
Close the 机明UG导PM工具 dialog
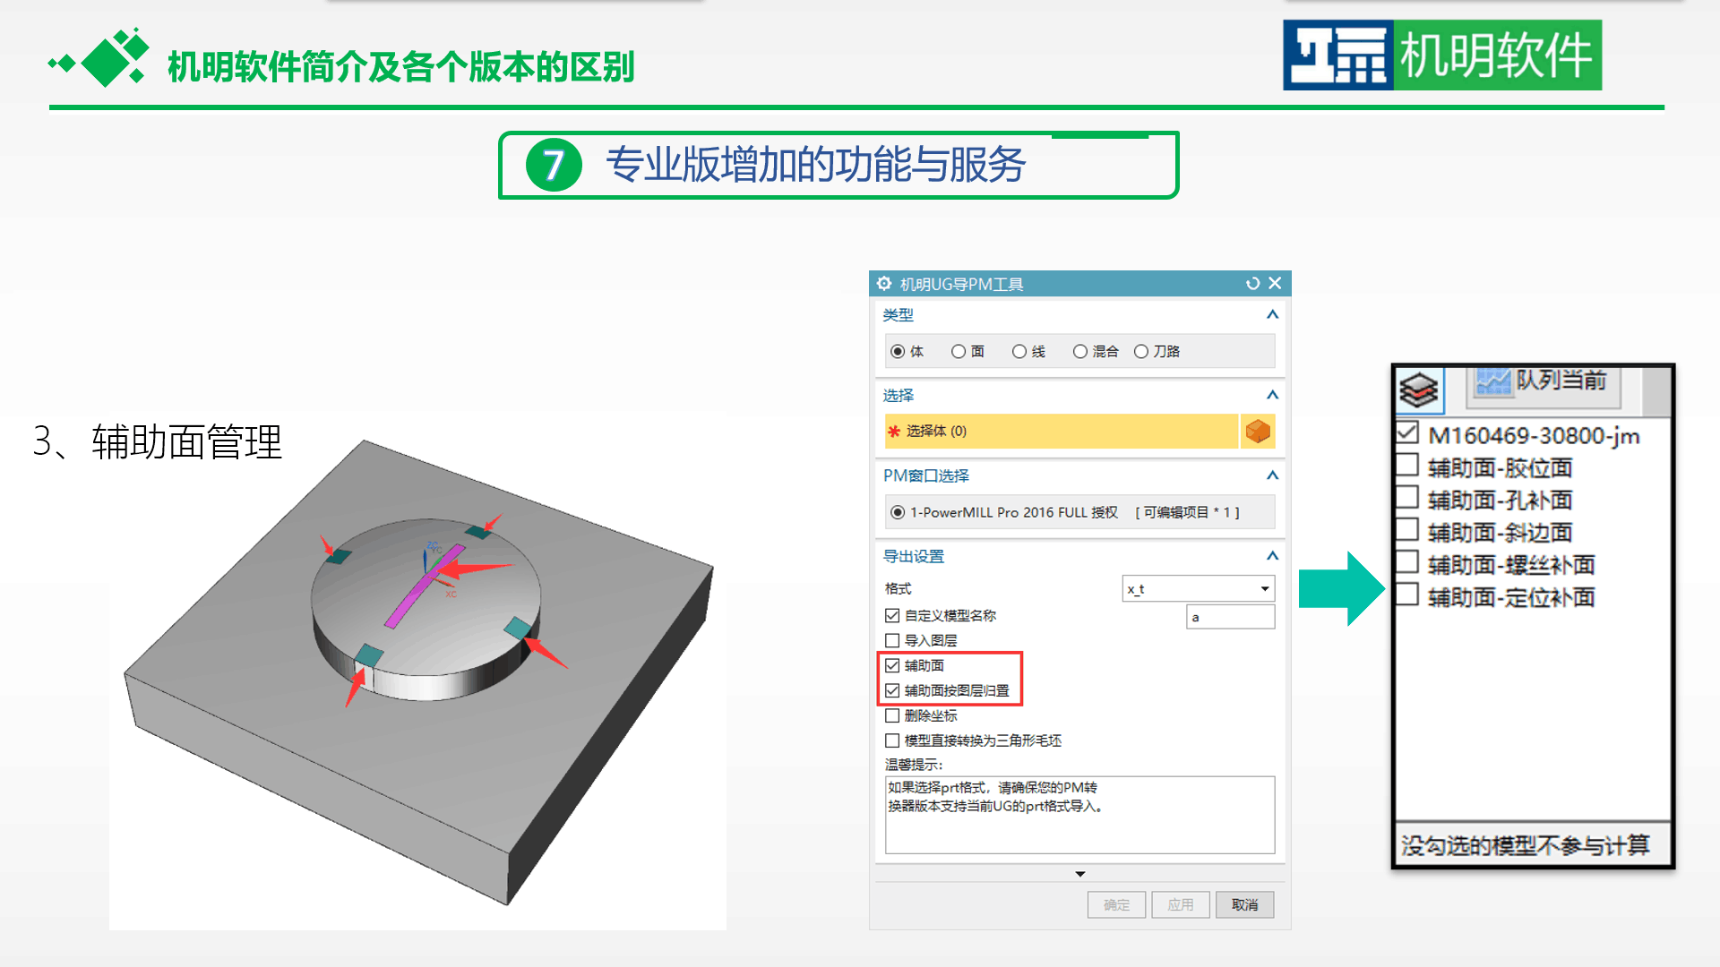click(1275, 283)
